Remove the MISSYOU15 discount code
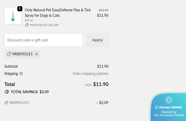Viewport: 186px width, 121px height. [x=37, y=54]
